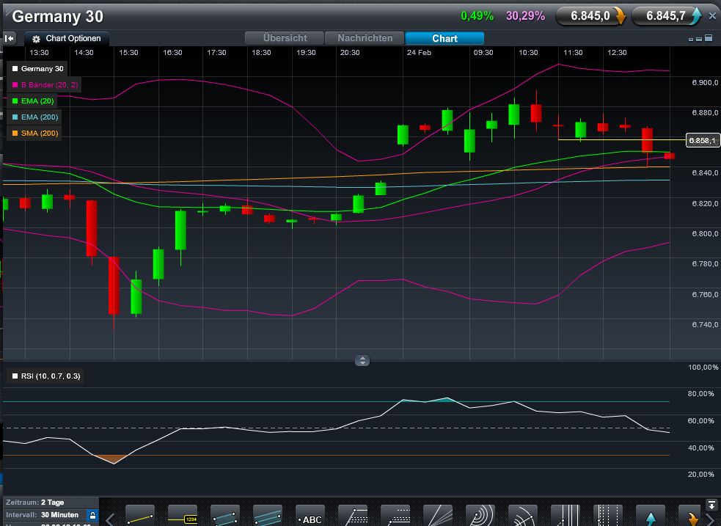Toggle the EMA (200) indicator visibility
The height and width of the screenshot is (526, 721).
click(x=33, y=117)
